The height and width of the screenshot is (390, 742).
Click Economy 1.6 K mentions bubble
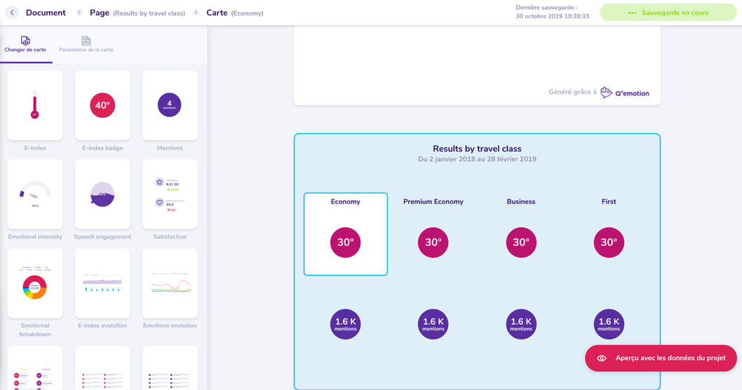[x=346, y=324]
